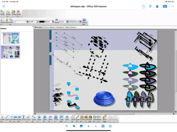Open the Gallery from the drawing toolbar
177x132 pixels.
tap(90, 118)
